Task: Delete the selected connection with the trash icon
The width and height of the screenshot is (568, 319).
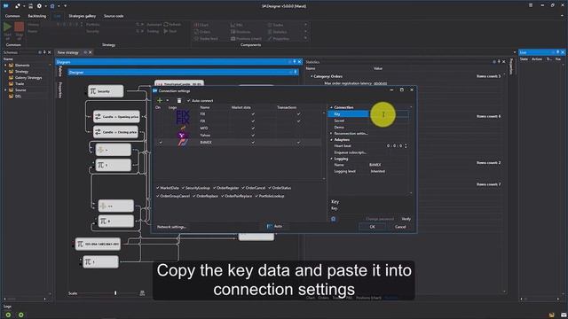Action: [179, 100]
